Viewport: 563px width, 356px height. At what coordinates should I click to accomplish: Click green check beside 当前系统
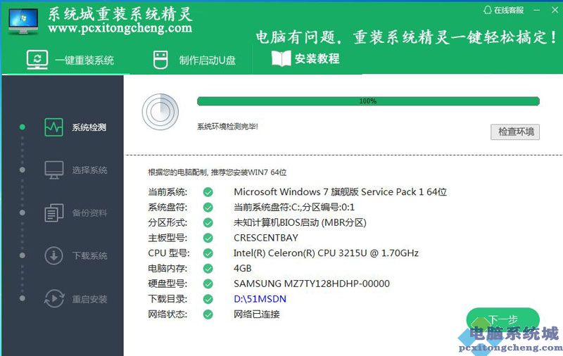point(208,192)
